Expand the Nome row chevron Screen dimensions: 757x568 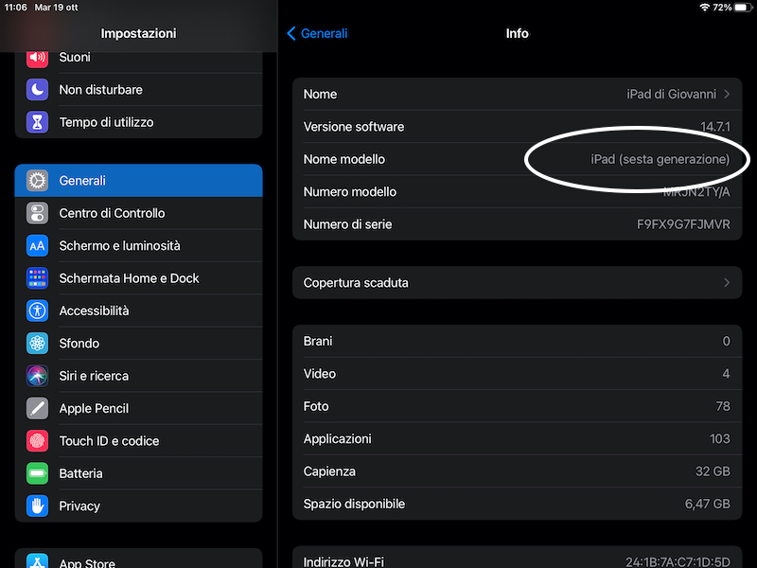click(727, 94)
